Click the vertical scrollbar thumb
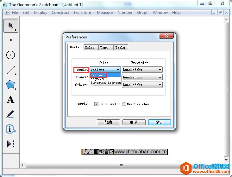 (226, 89)
